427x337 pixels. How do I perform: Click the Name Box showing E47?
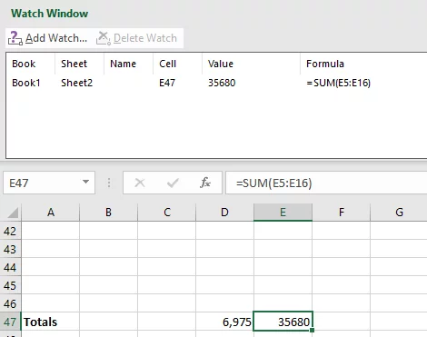coord(49,183)
